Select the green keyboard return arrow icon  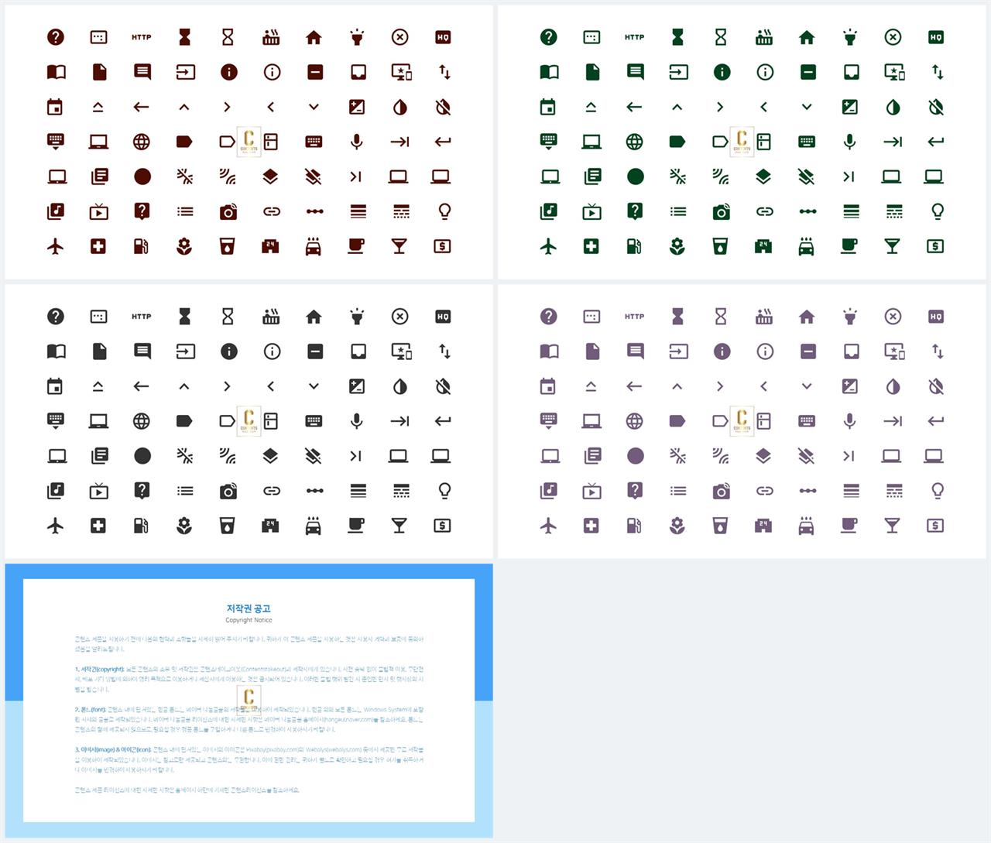(x=936, y=142)
